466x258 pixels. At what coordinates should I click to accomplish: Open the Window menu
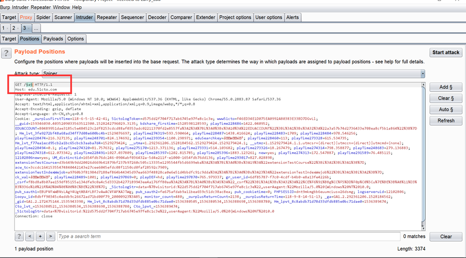pyautogui.click(x=61, y=7)
